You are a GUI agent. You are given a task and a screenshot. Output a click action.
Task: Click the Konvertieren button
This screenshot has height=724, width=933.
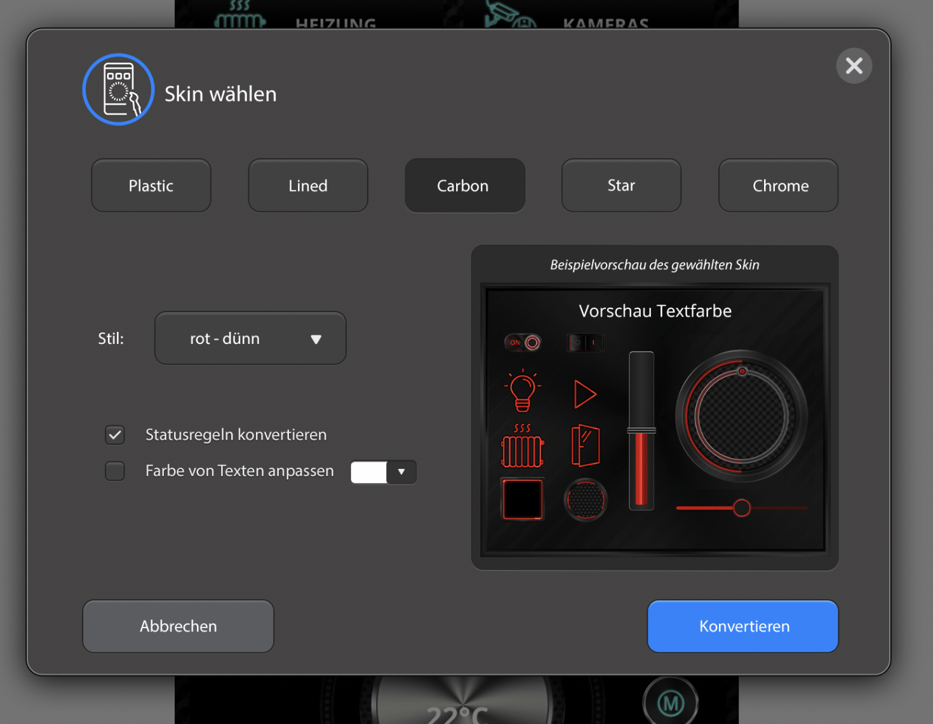[743, 626]
